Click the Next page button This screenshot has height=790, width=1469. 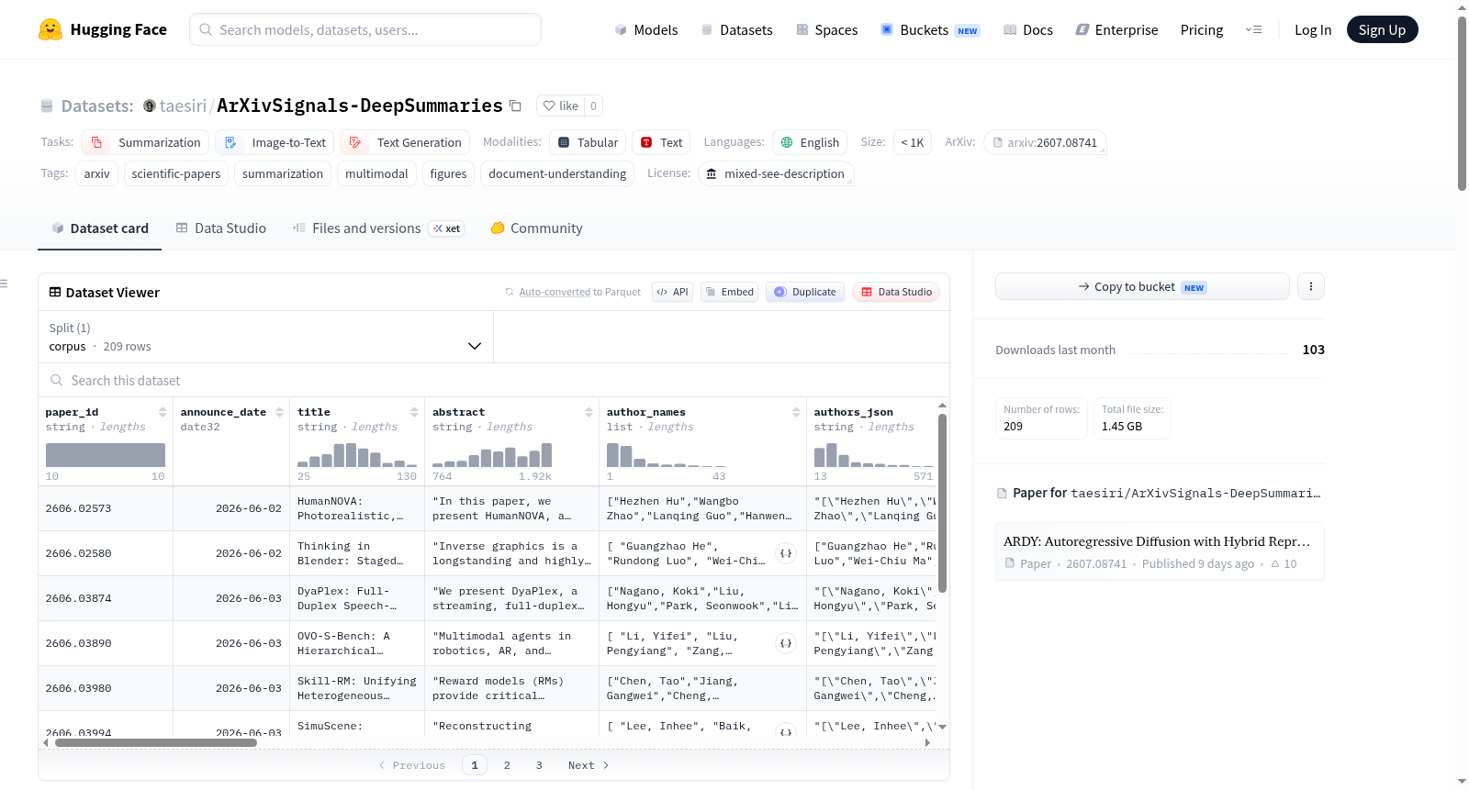(x=589, y=765)
